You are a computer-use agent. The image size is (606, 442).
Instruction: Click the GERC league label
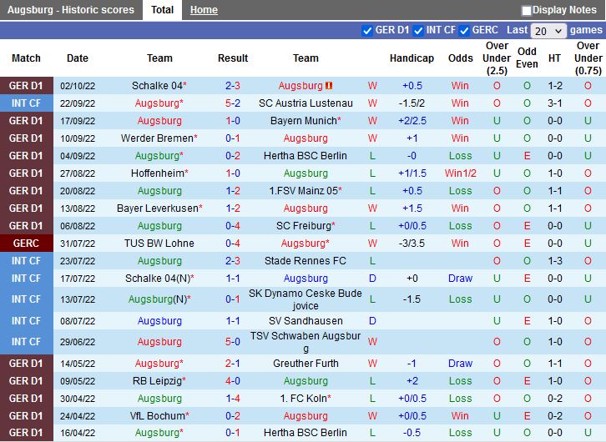26,244
